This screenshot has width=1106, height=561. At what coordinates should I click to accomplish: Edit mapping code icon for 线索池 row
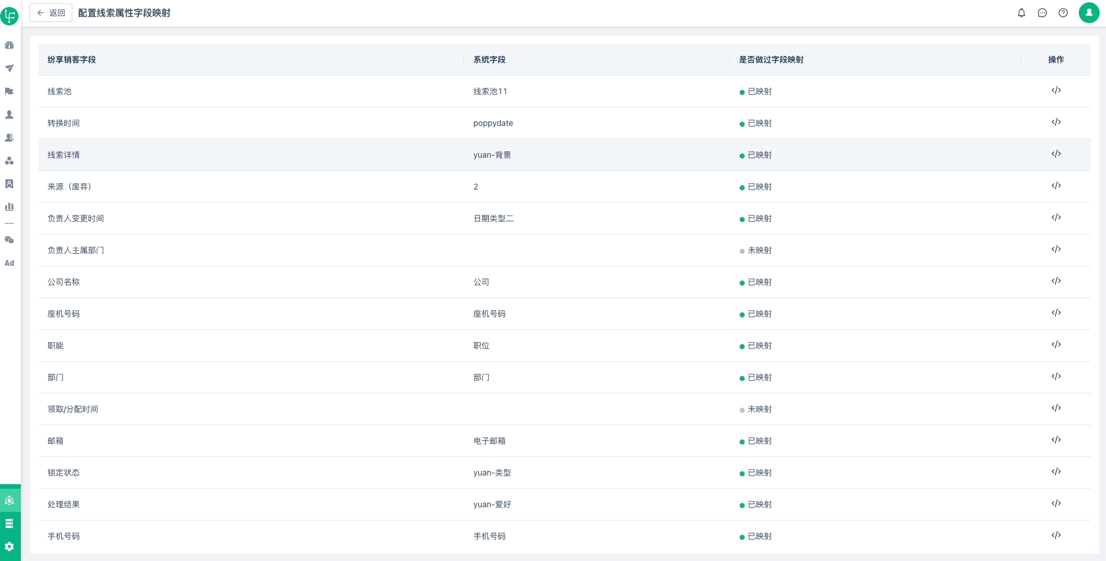pyautogui.click(x=1056, y=90)
